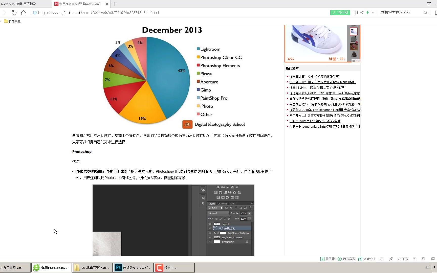
Task: Toggle visibility of 八月份攝影活動 text layer
Action: pos(210,229)
